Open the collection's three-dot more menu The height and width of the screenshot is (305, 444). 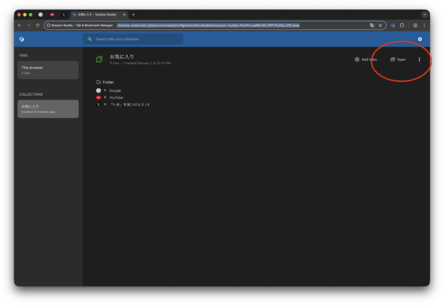click(x=419, y=60)
